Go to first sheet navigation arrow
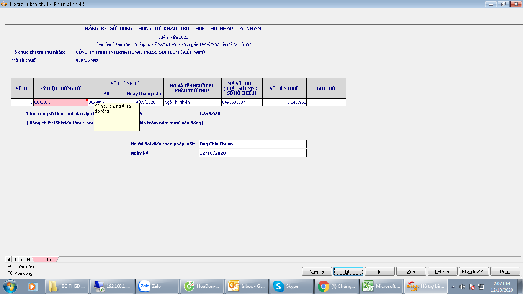 tap(8, 260)
